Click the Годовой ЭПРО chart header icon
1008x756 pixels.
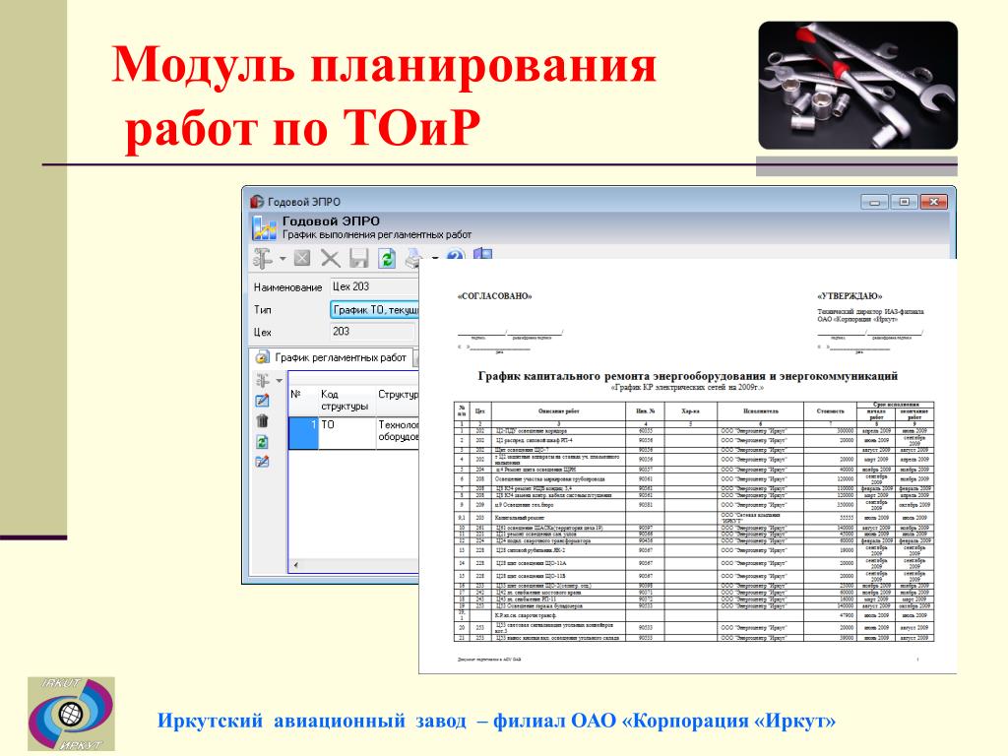(x=264, y=227)
